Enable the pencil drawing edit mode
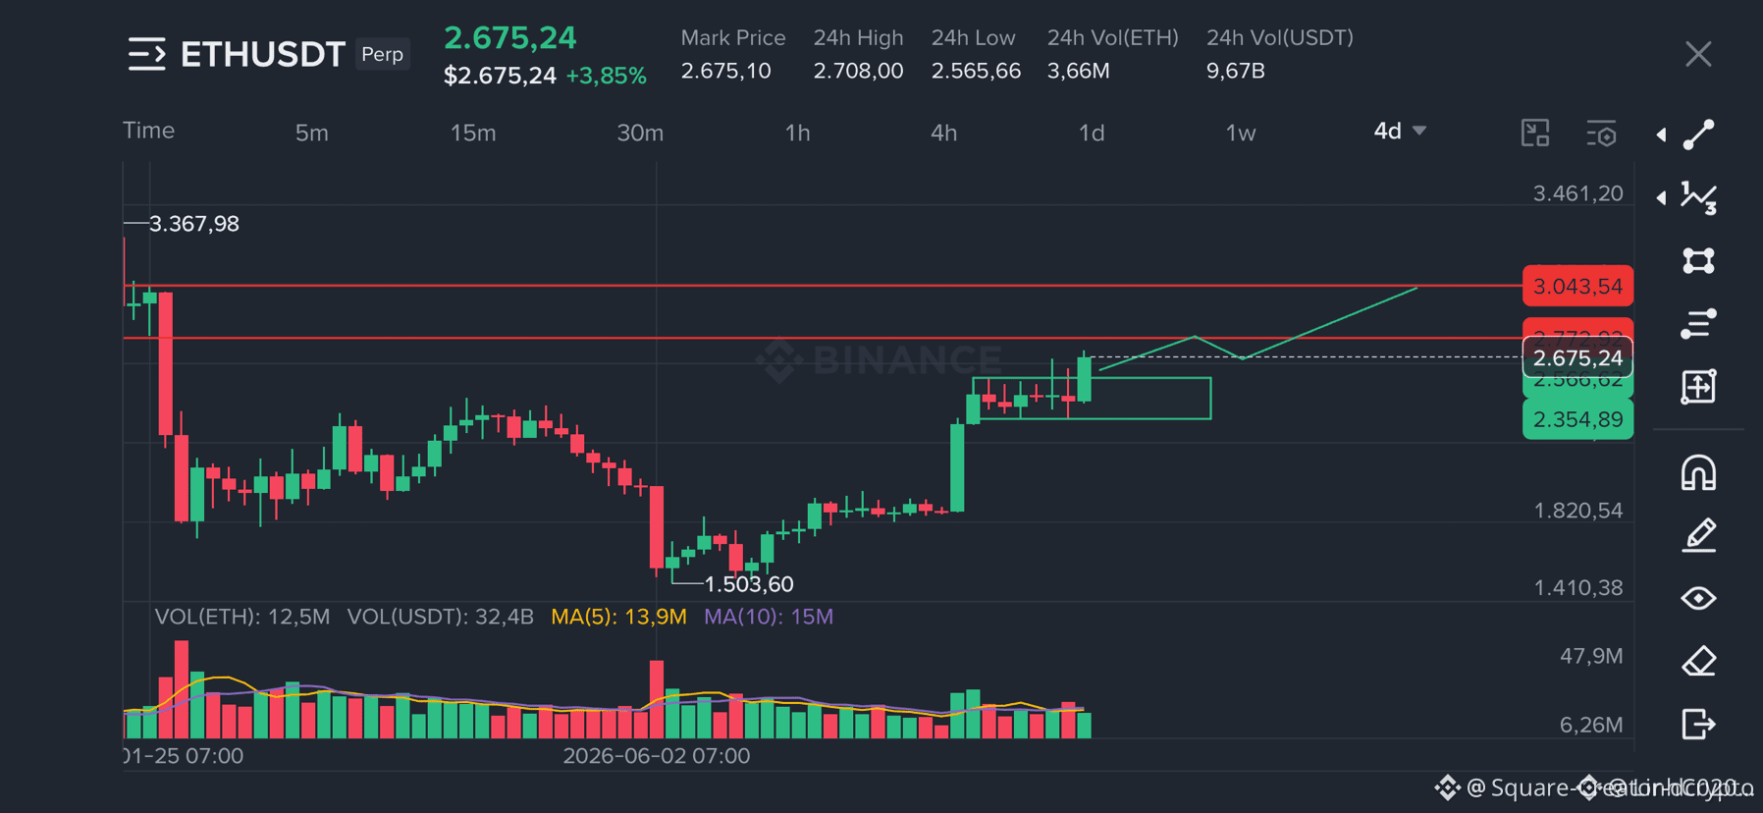Screen dimensions: 1763x813 click(x=1698, y=535)
